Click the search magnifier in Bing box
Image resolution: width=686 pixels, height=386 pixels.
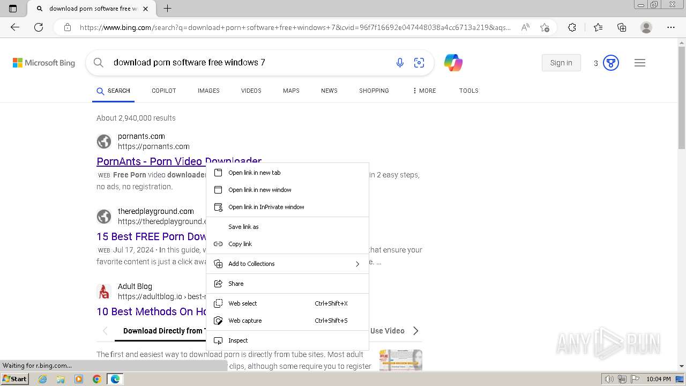99,63
